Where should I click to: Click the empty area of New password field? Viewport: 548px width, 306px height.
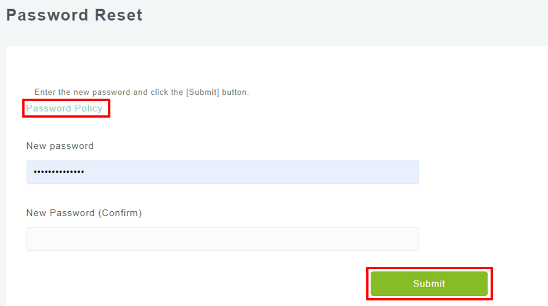[x=279, y=172]
